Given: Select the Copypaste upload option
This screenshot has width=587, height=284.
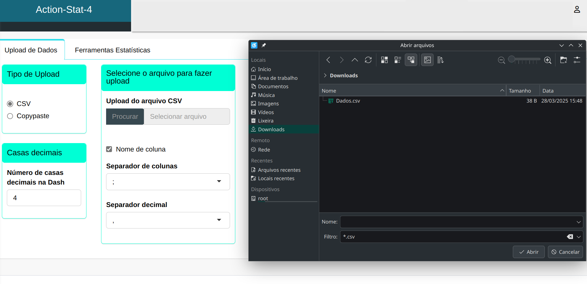Looking at the screenshot, I should coord(10,116).
